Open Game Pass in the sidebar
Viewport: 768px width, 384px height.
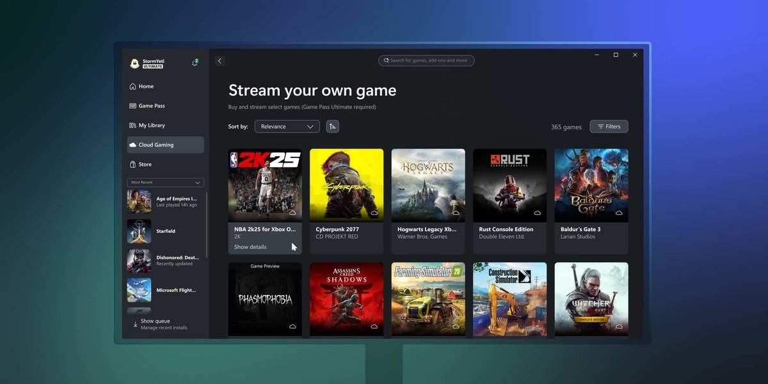165,106
